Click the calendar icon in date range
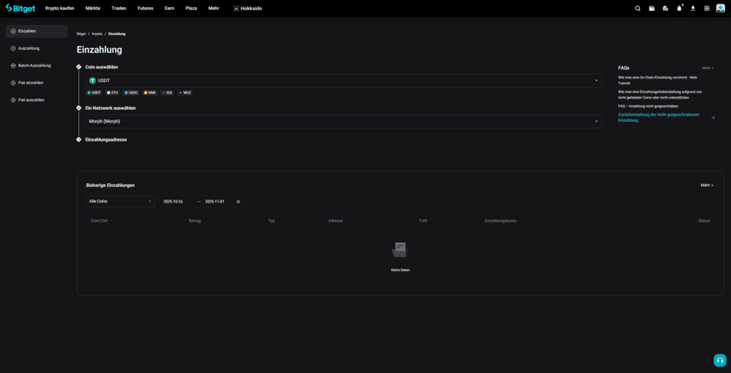This screenshot has height=373, width=731. [x=238, y=202]
